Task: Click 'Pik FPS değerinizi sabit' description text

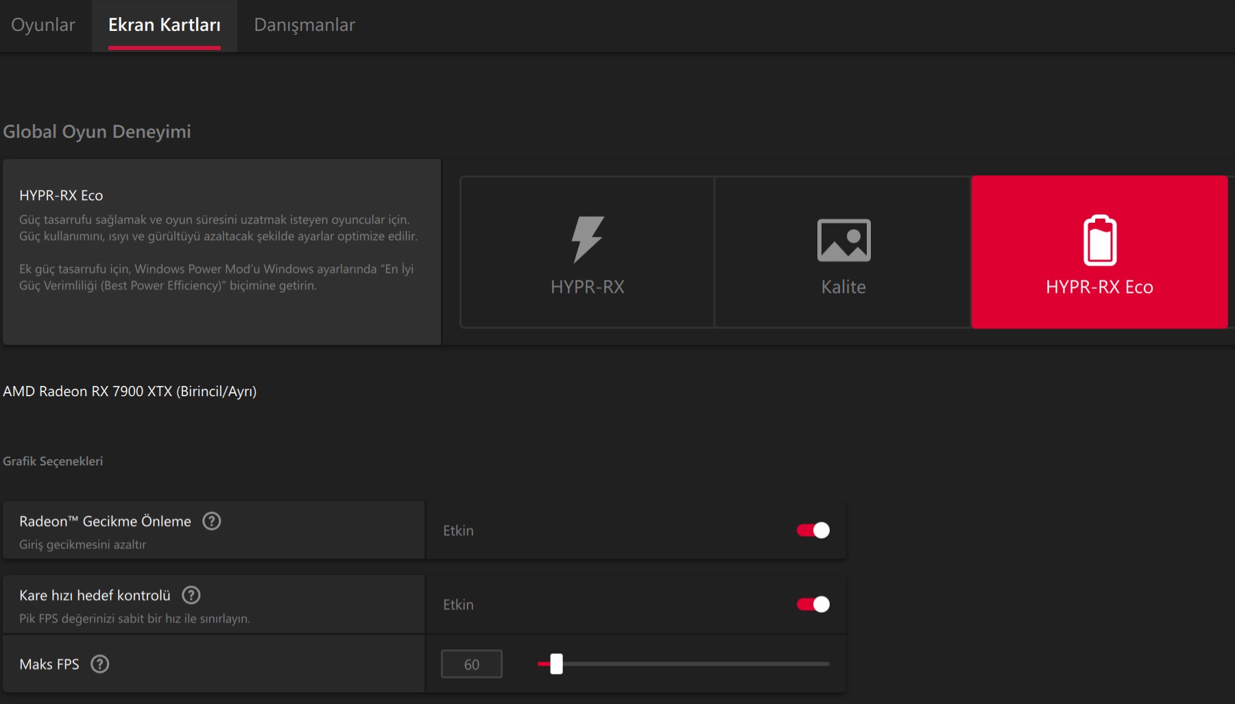Action: (134, 618)
